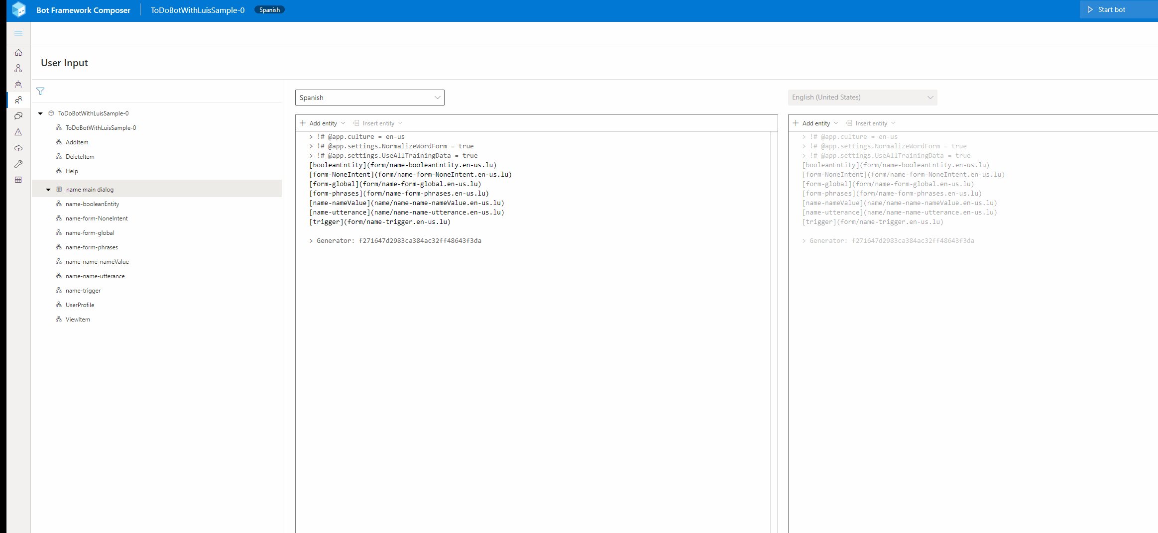Open Add entity dropdown in Spanish editor
Viewport: 1158px width, 533px height.
[322, 123]
